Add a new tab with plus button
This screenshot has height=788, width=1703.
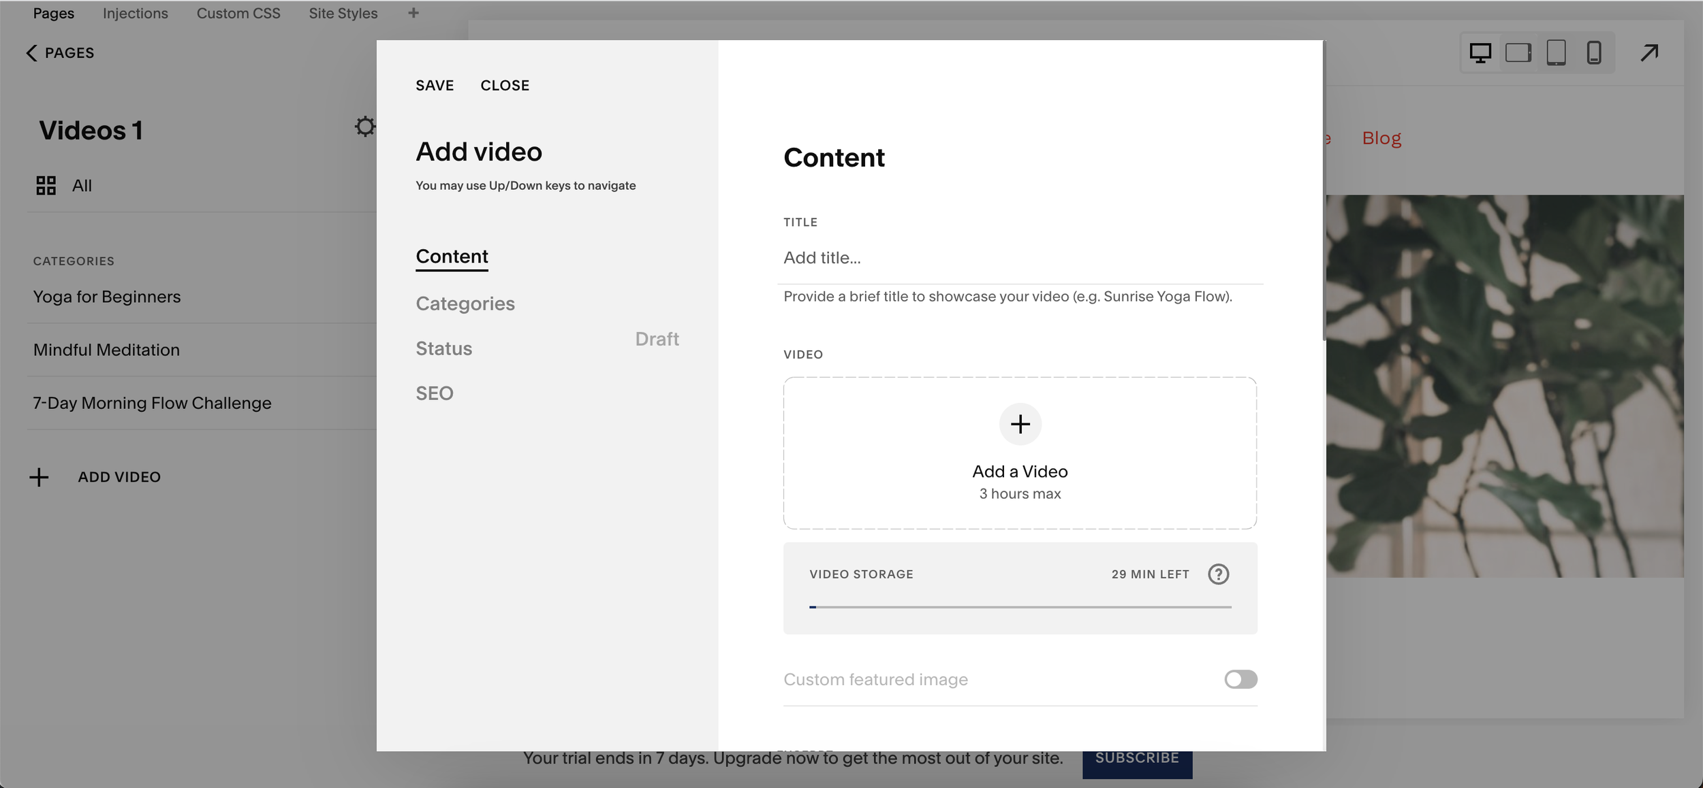point(413,13)
